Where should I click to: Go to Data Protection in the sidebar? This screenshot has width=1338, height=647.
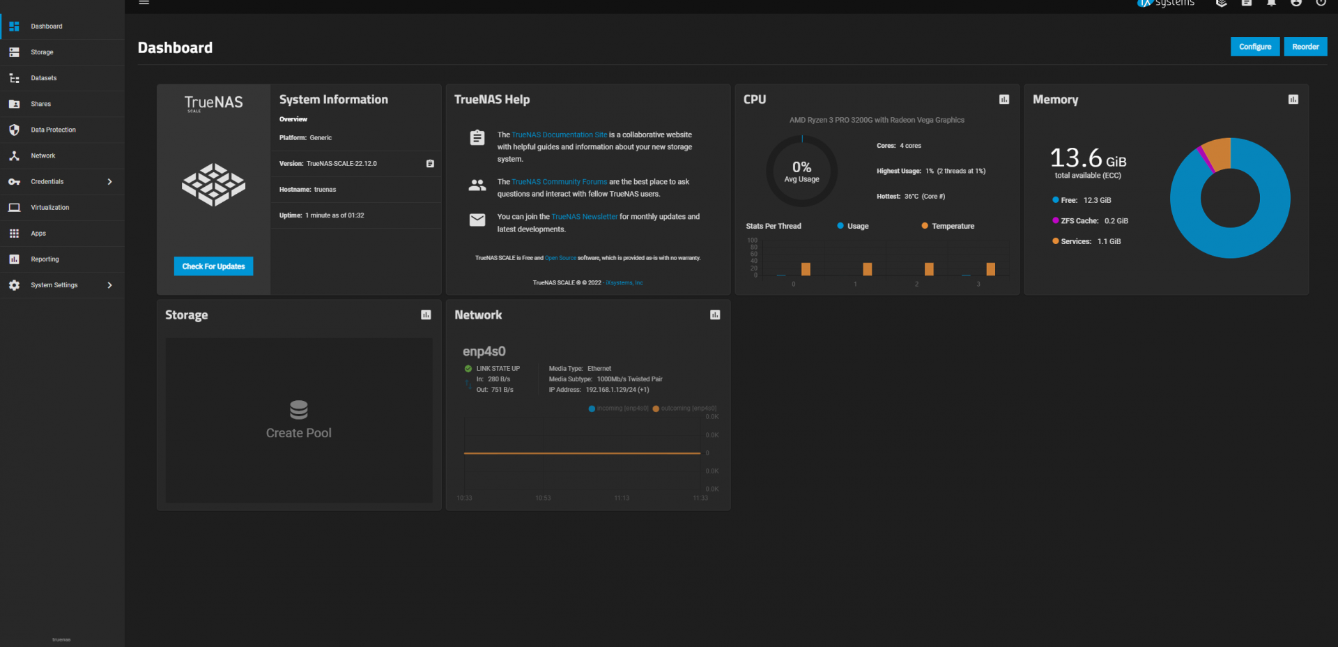tap(53, 130)
